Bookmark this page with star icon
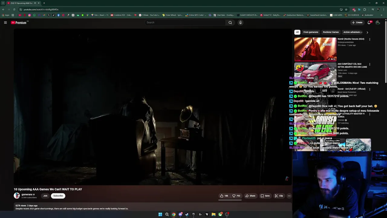387x218 pixels. coord(346,9)
